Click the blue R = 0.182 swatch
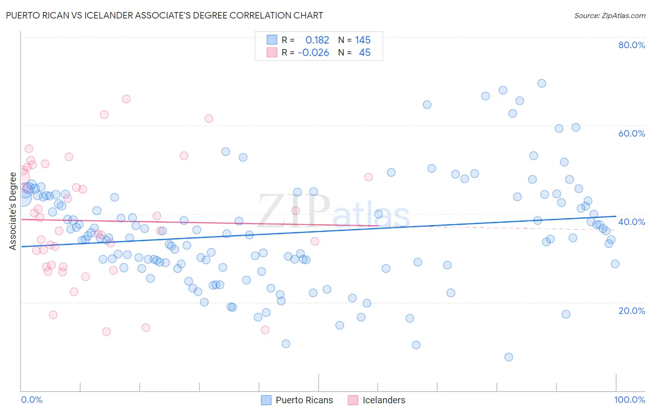This screenshot has height=413, width=651. click(272, 40)
